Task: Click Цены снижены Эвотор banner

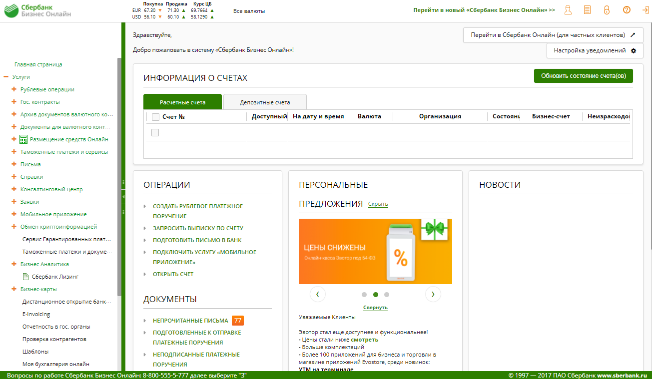Action: pyautogui.click(x=375, y=252)
